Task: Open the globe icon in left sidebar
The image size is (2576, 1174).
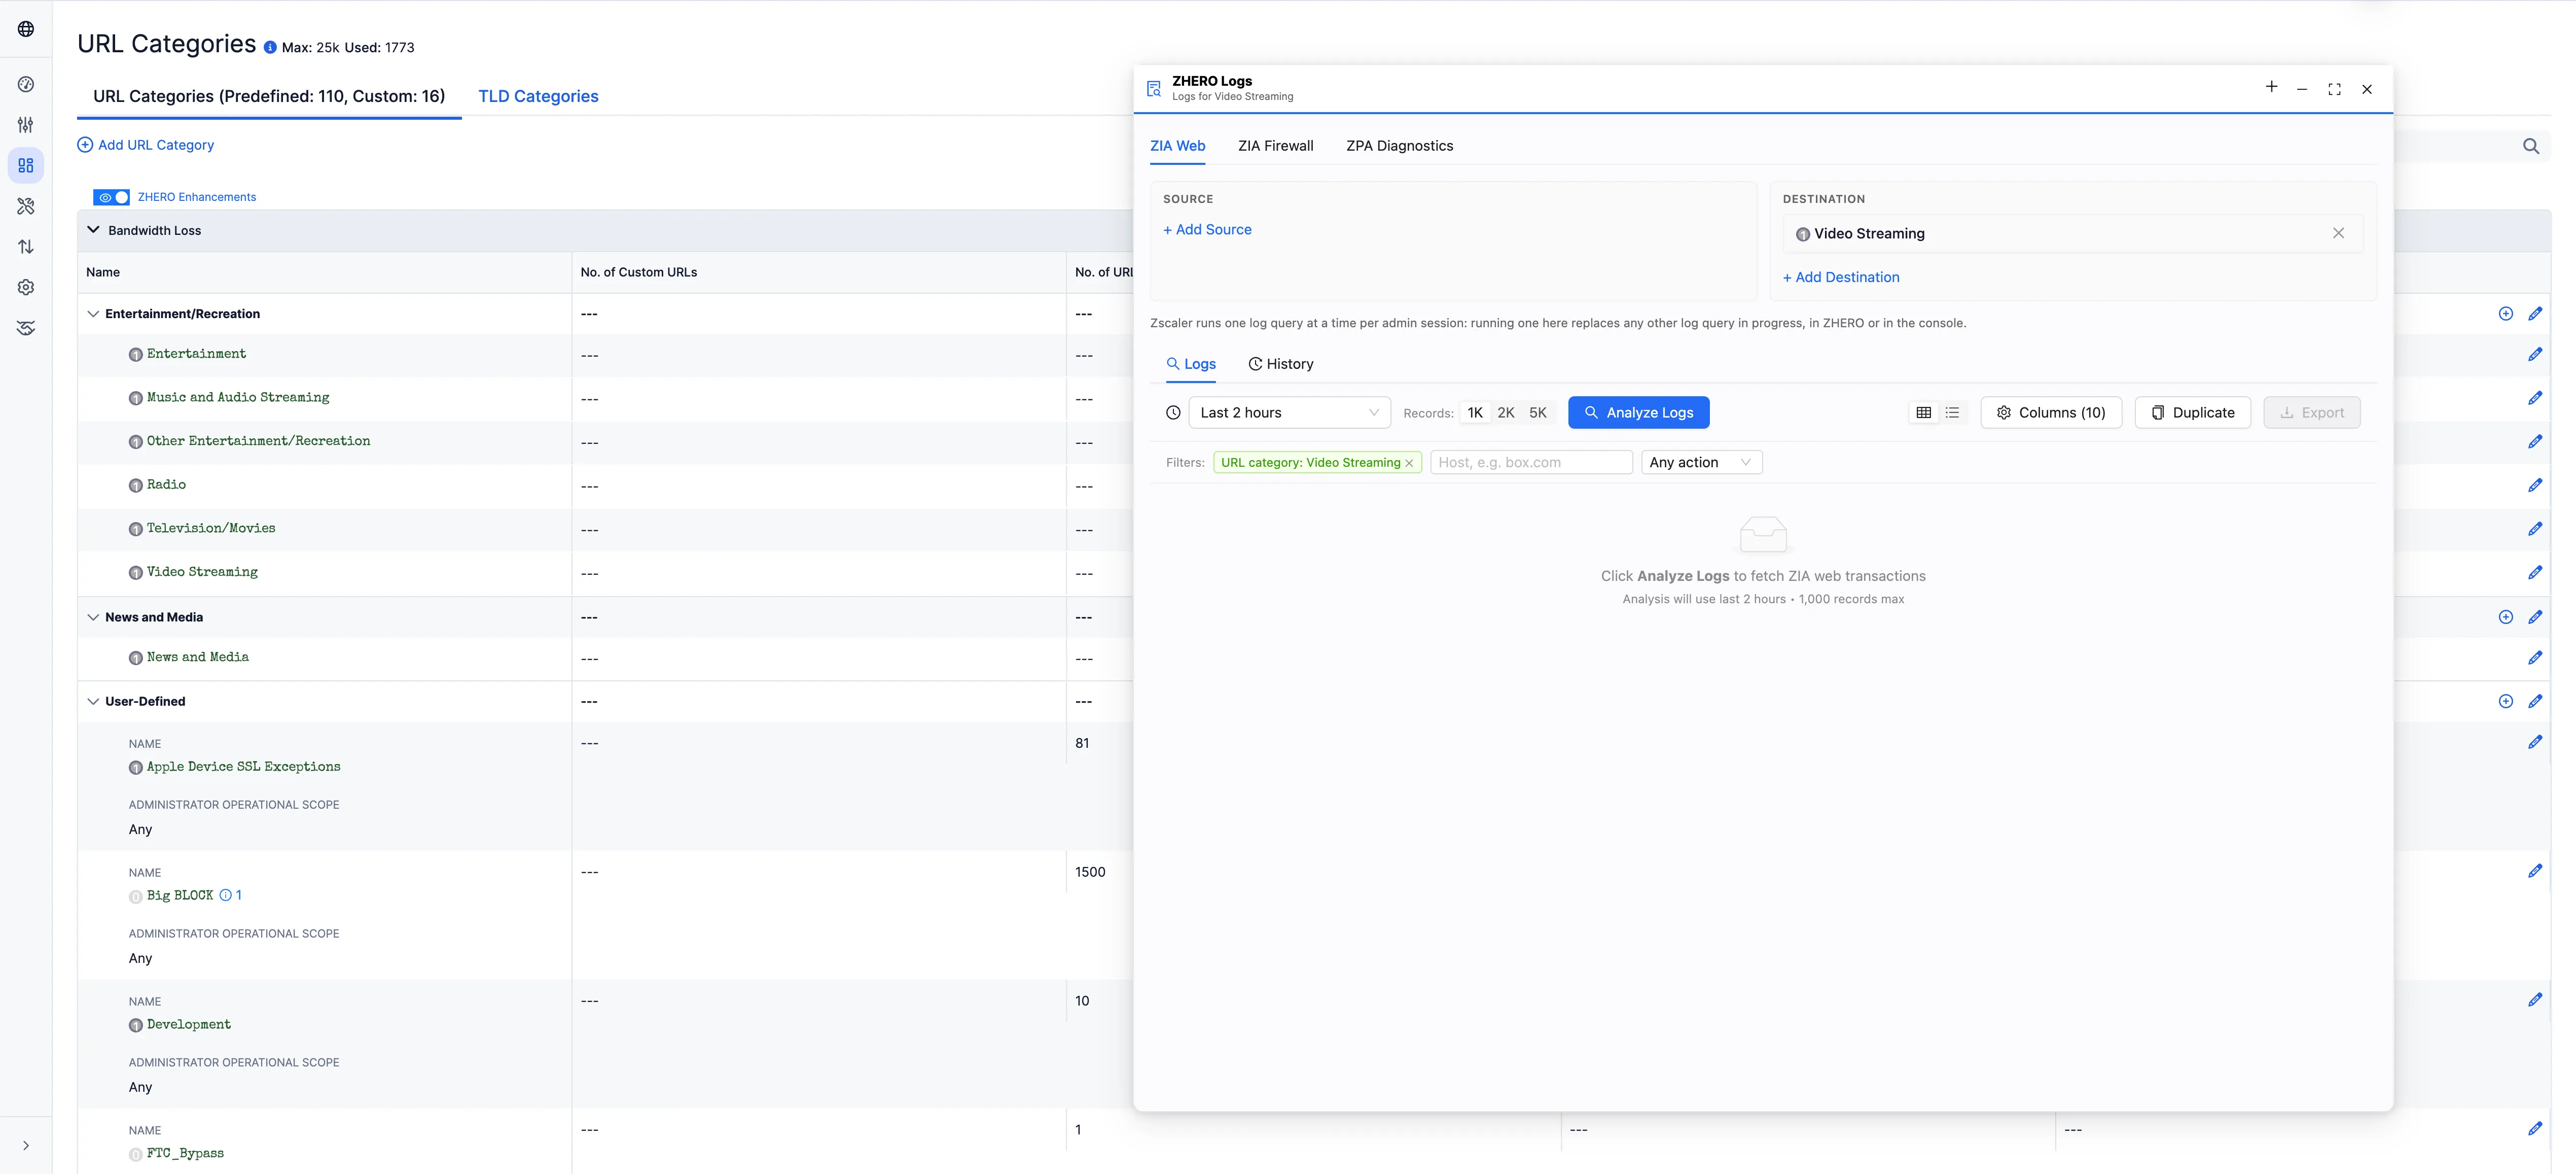Action: 26,29
